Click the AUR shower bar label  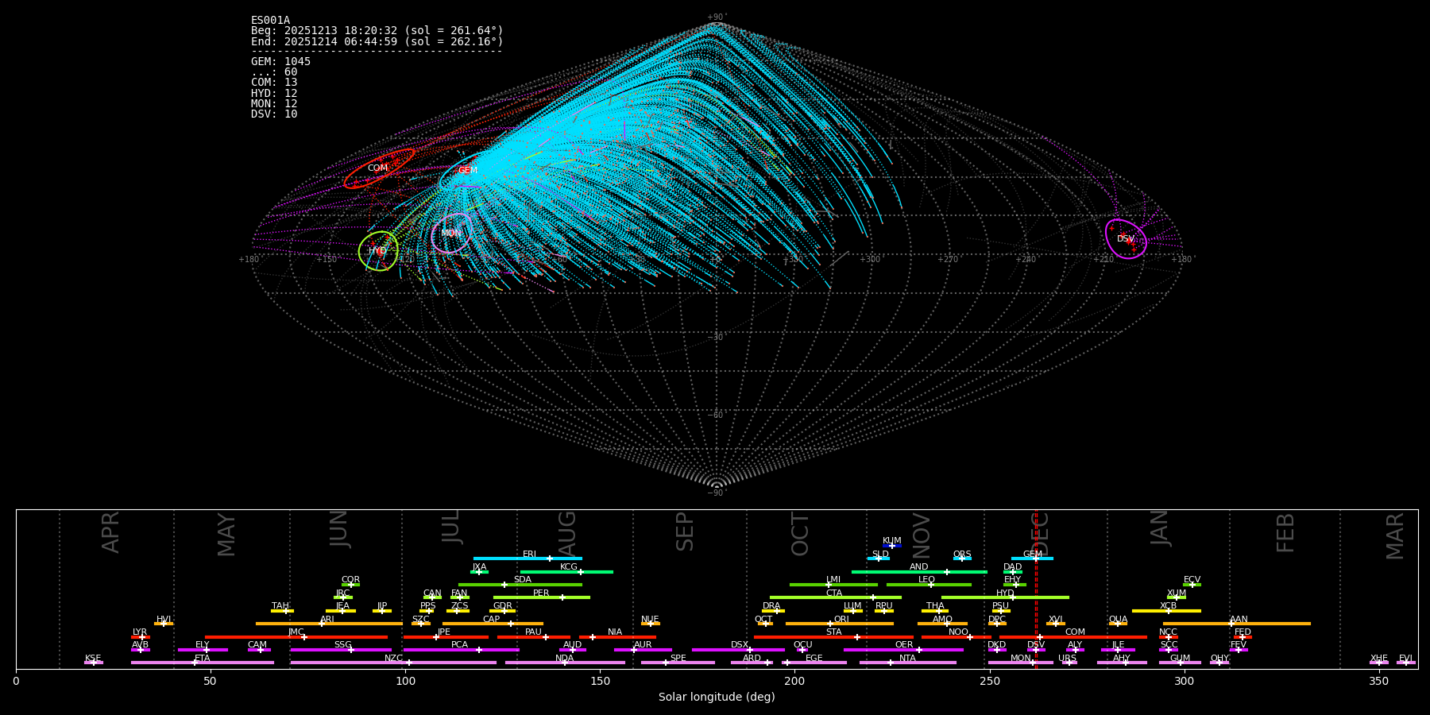click(643, 645)
